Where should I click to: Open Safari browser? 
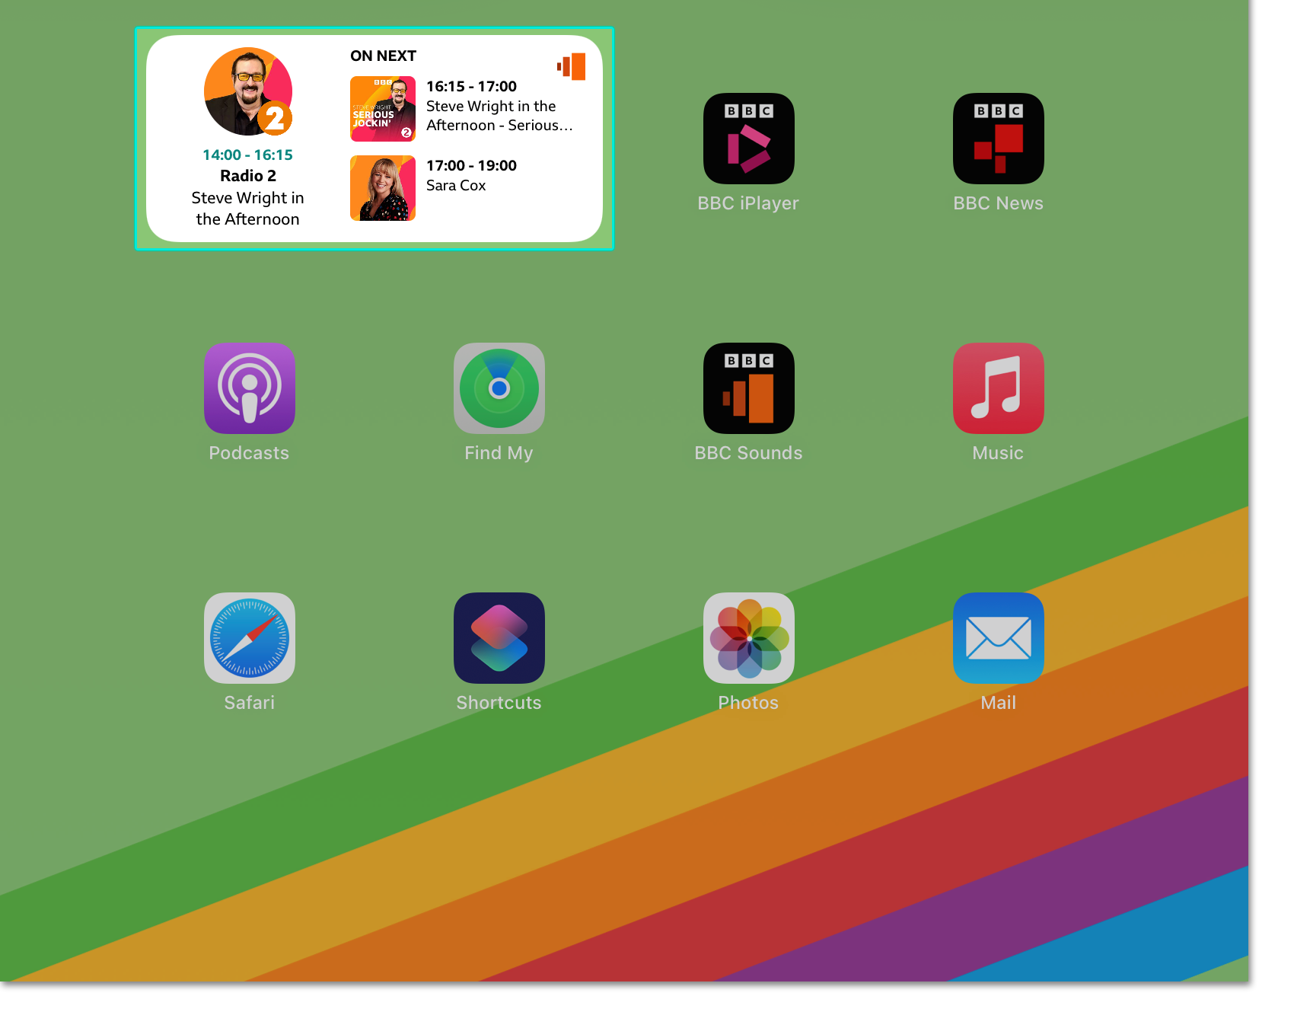(x=249, y=638)
